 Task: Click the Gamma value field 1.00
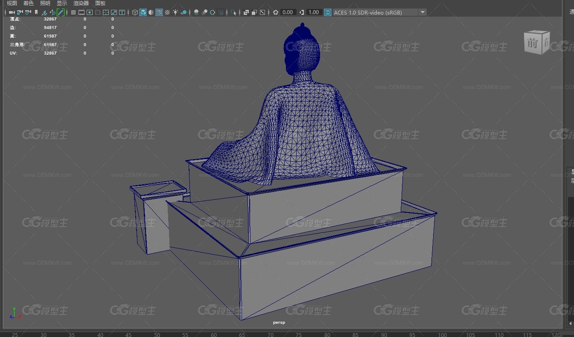(314, 12)
